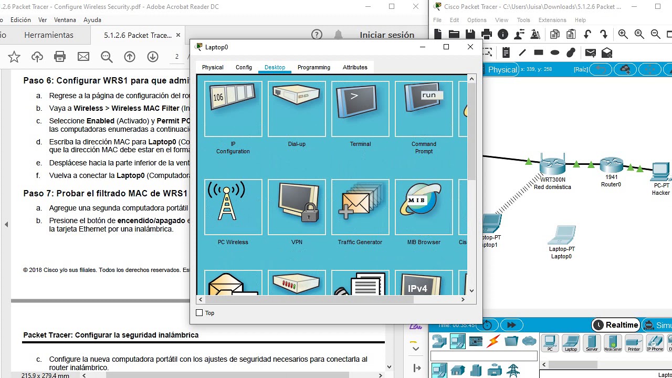This screenshot has width=672, height=378.
Task: Click Undo arrow in Packet Tracer toolbar
Action: [587, 34]
